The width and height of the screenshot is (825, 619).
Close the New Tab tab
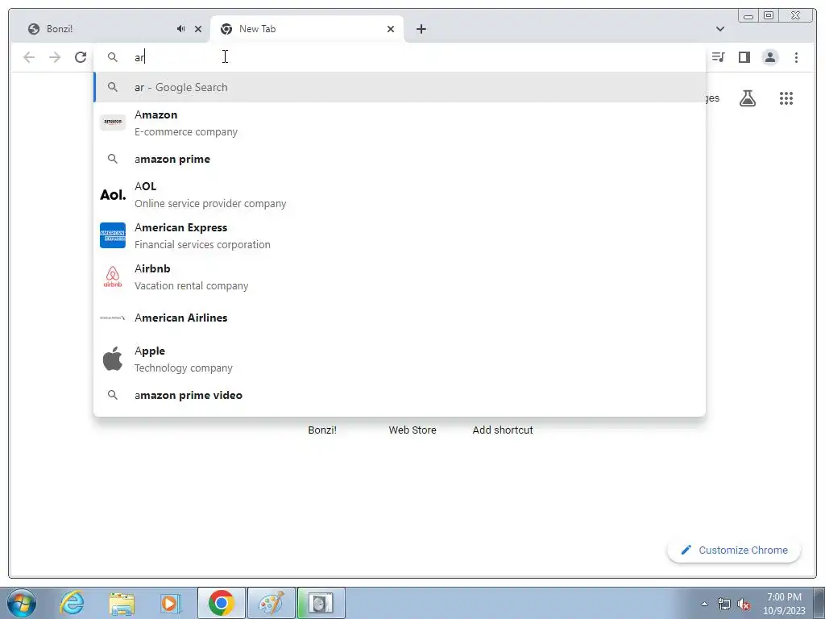click(391, 29)
